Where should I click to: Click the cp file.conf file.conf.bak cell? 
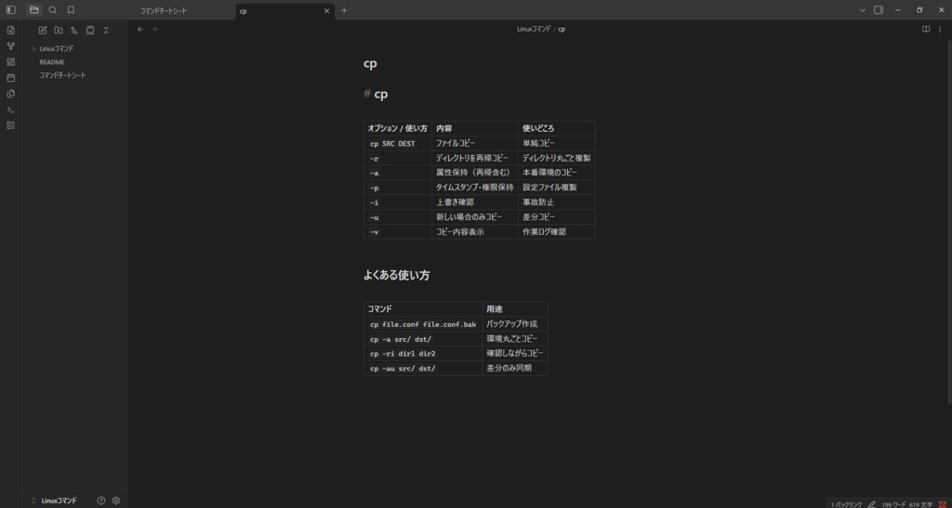(x=423, y=324)
